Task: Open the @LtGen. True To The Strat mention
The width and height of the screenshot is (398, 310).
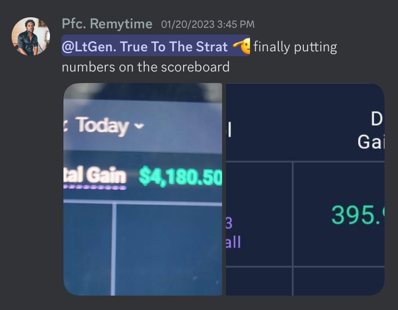Action: pos(156,46)
